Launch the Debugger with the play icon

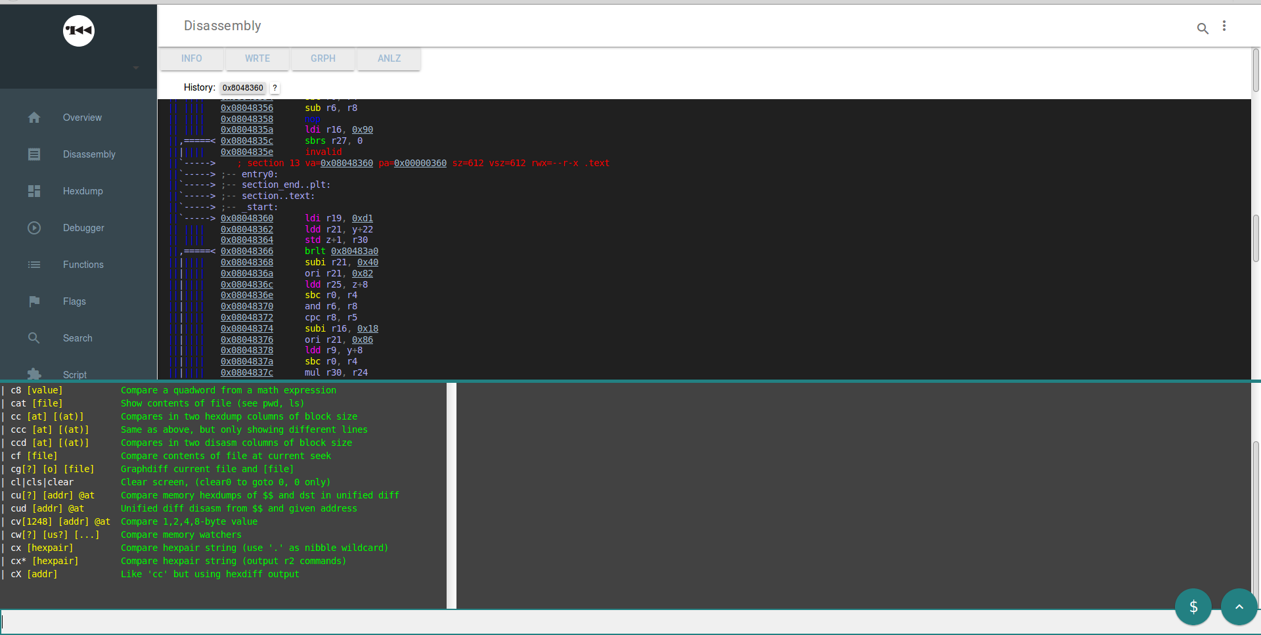[x=34, y=228]
